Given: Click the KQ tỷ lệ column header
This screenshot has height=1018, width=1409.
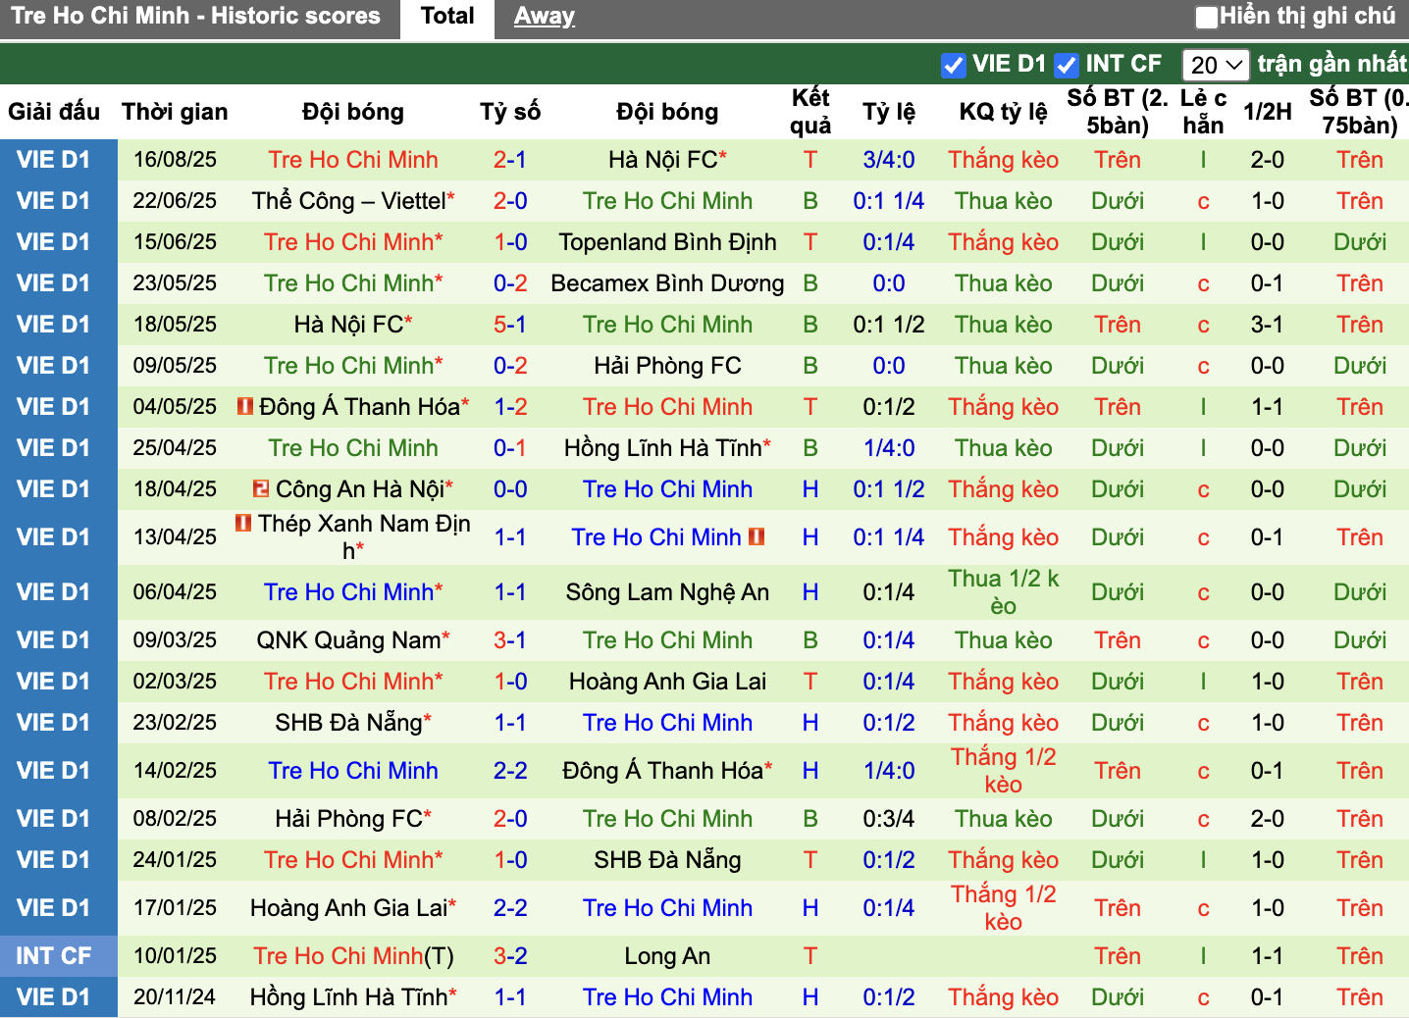Looking at the screenshot, I should coord(1004,112).
